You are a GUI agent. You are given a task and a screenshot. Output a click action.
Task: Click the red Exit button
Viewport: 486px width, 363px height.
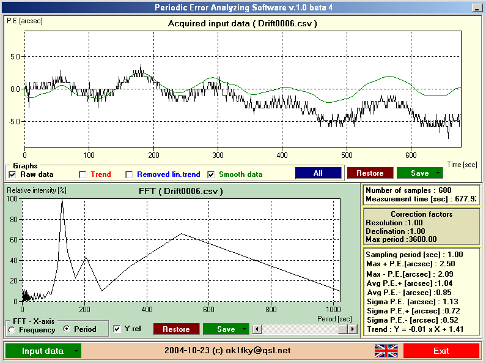tap(441, 351)
